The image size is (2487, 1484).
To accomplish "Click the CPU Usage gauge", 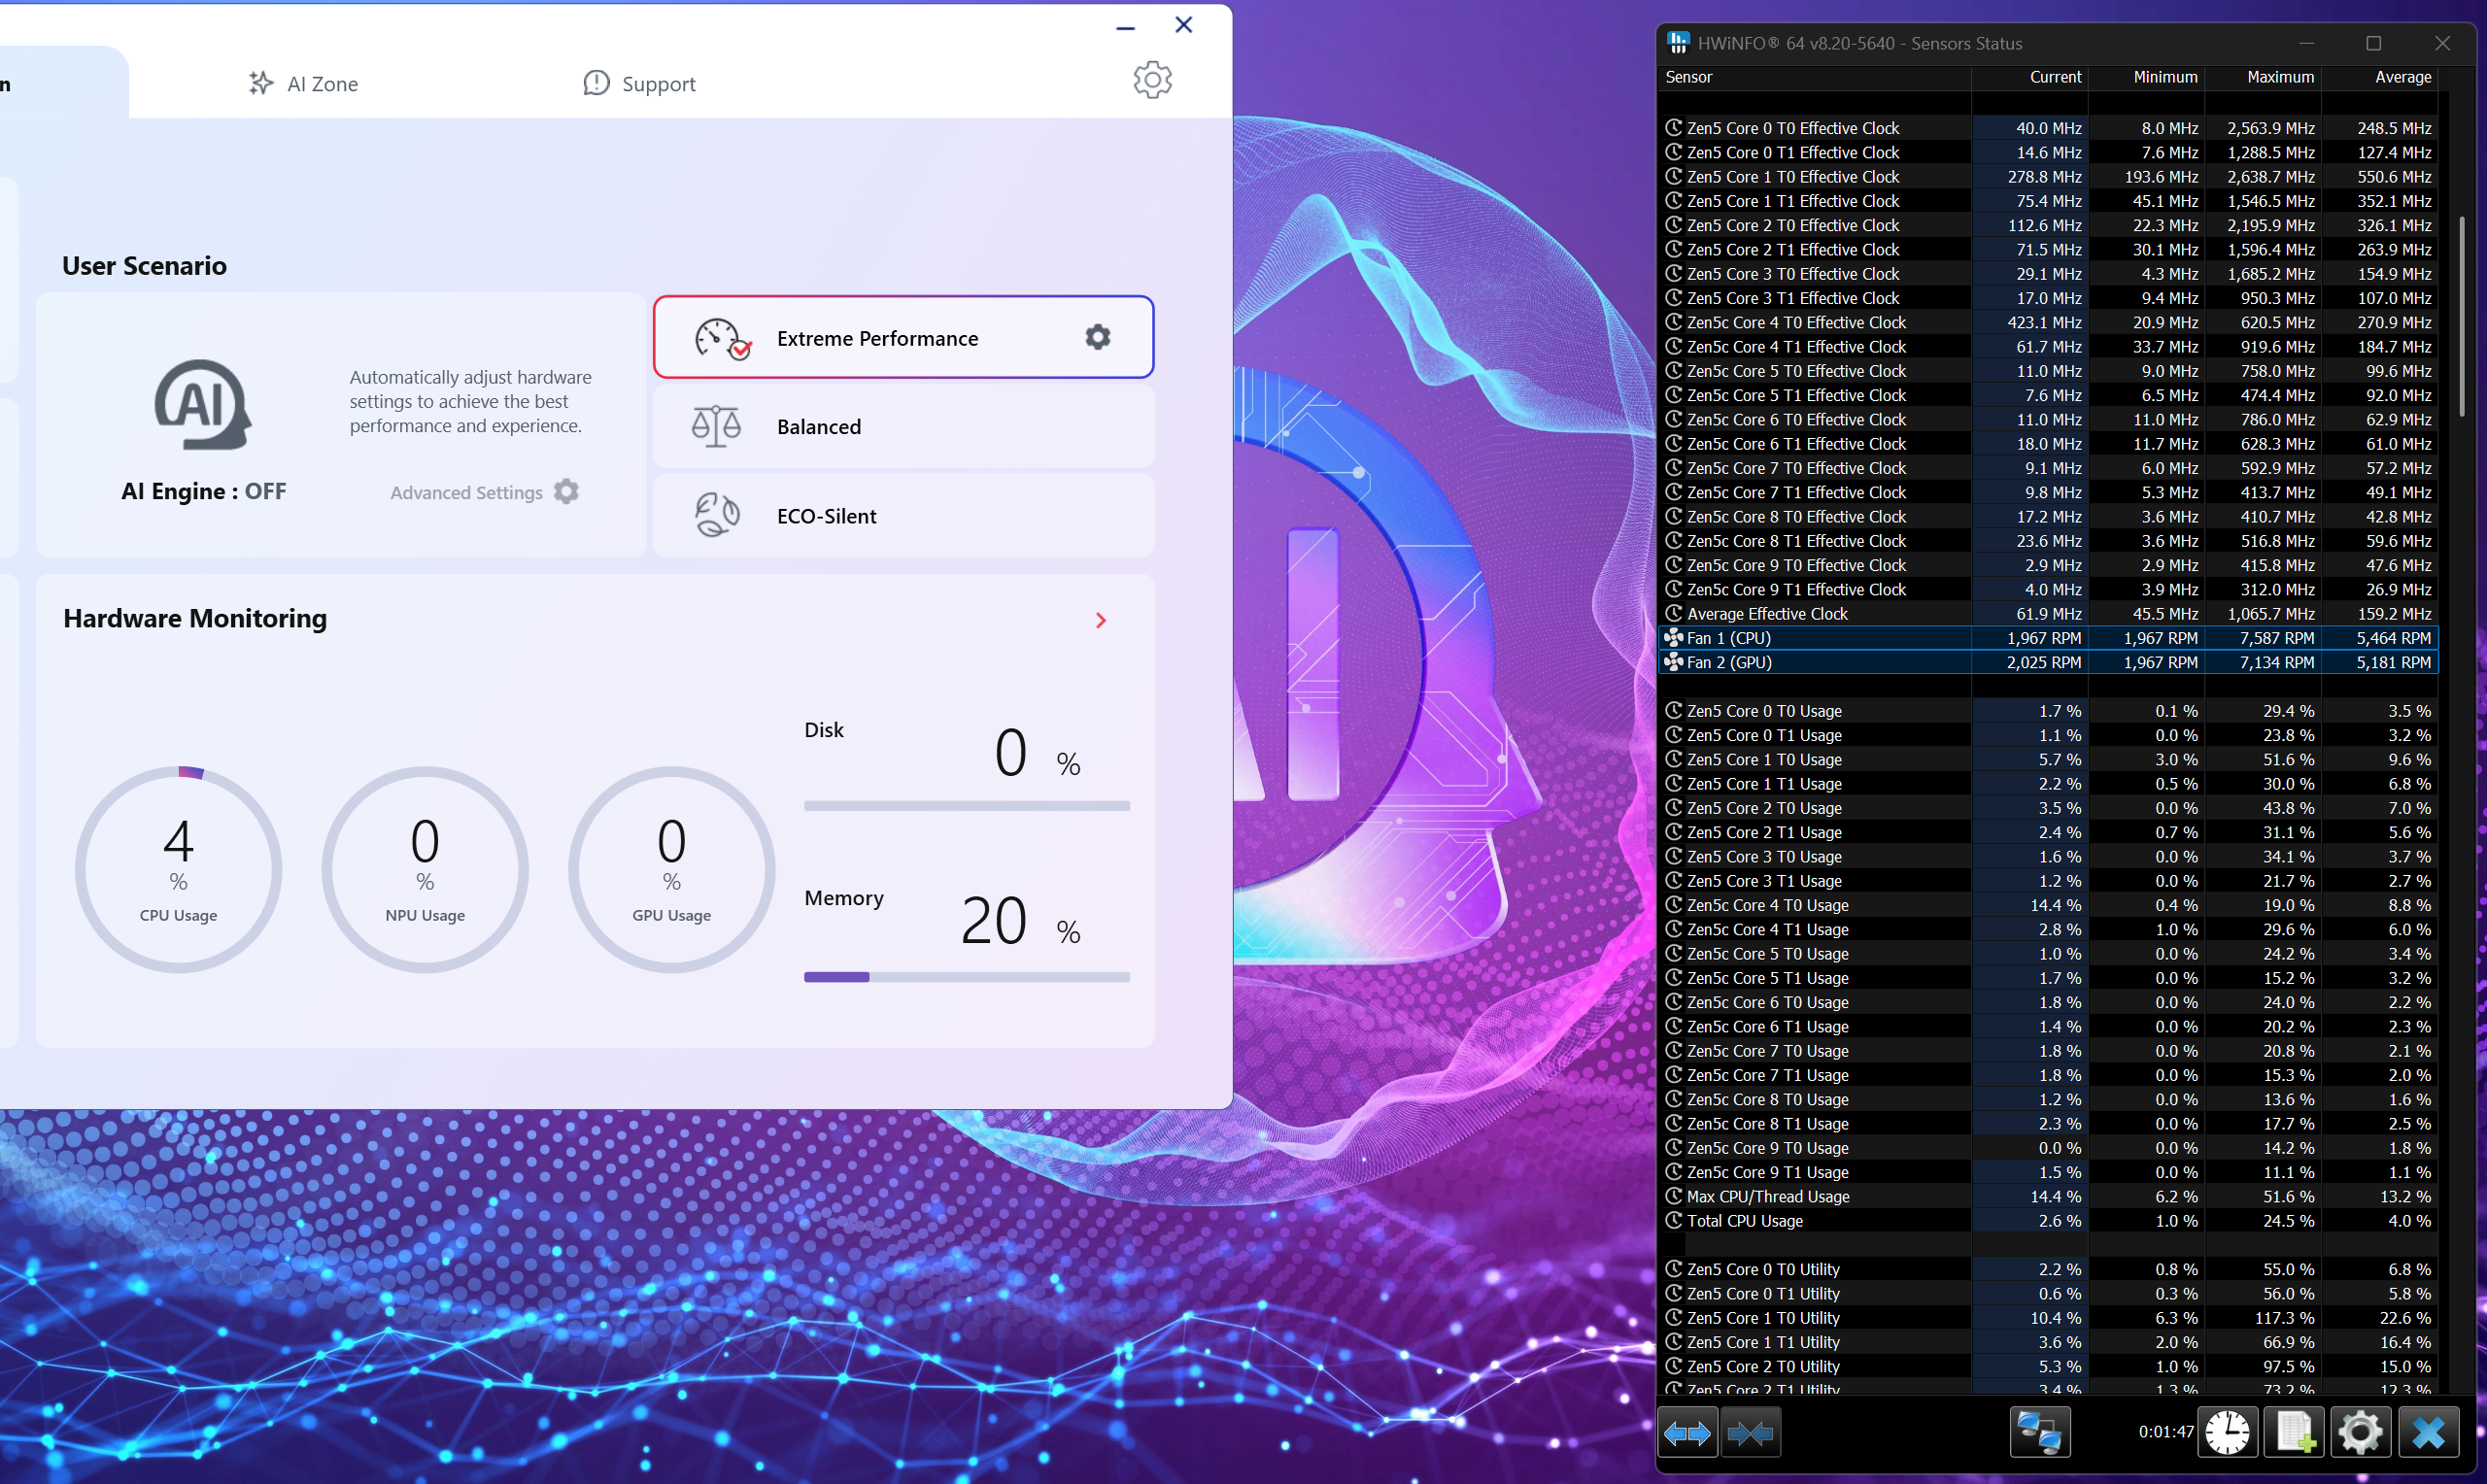I will [178, 869].
